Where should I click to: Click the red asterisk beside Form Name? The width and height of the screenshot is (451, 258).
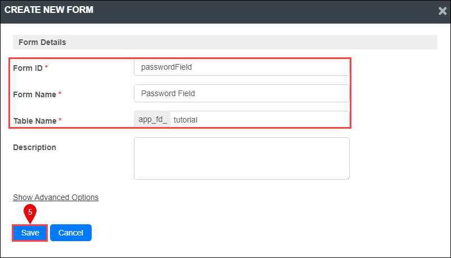[x=60, y=93]
